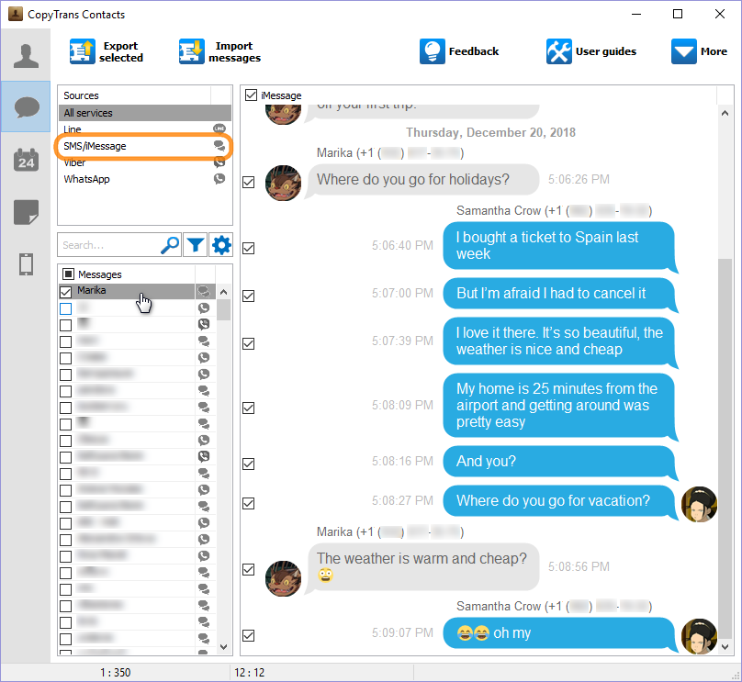Toggle the iMessage select-all checkbox
This screenshot has height=682, width=742.
pos(251,95)
